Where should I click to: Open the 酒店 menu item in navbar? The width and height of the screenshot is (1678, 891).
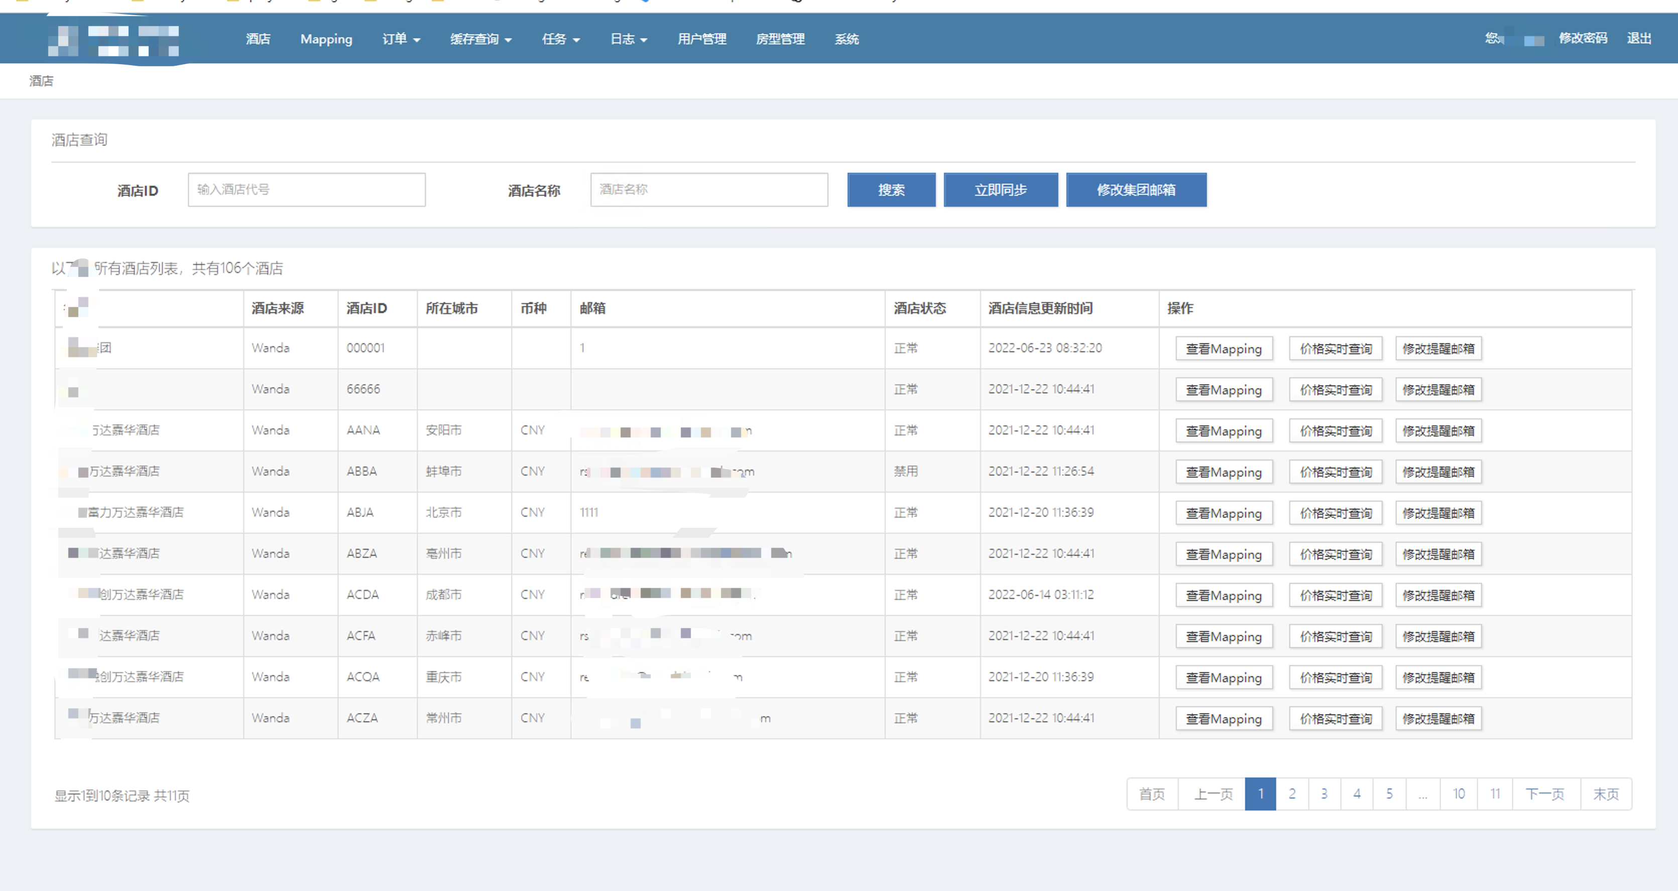coord(258,39)
